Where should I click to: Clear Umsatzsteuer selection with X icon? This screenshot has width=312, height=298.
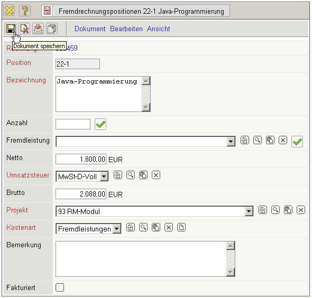click(x=156, y=175)
